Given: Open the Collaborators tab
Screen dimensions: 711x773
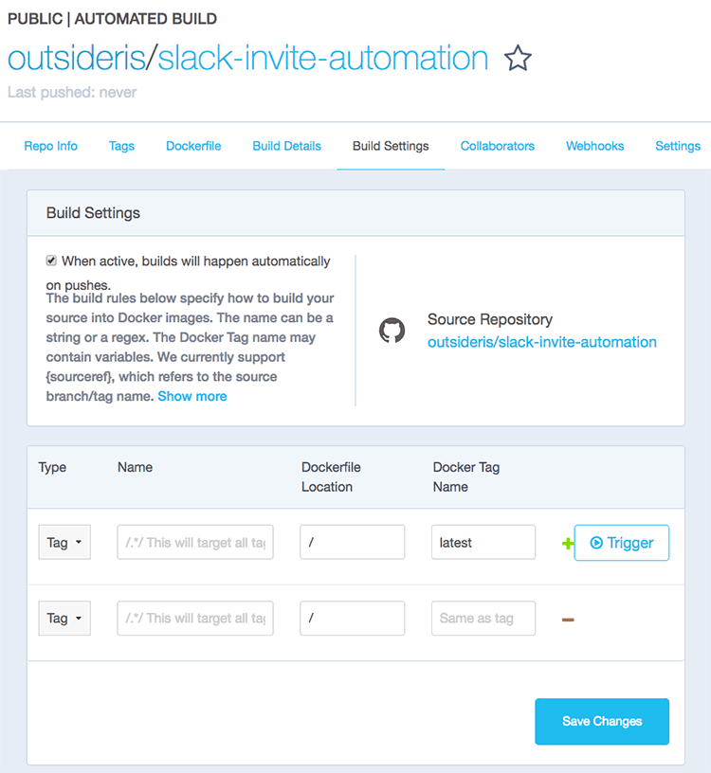Looking at the screenshot, I should pyautogui.click(x=498, y=146).
